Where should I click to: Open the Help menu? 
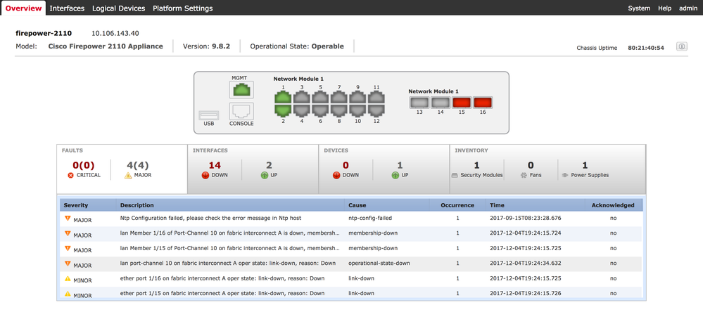[x=664, y=8]
